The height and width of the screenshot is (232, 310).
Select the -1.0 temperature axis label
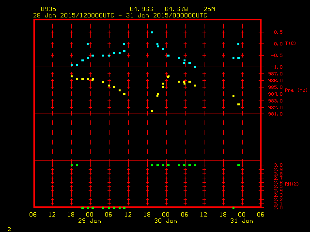click(277, 67)
